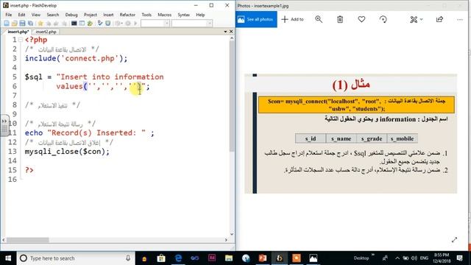Click the blue square toolbar icon beside the checkmark

(108, 23)
